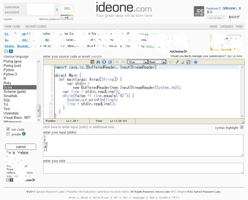Toggle the syntax highlight checkbox
The width and height of the screenshot is (248, 200).
pos(242,127)
